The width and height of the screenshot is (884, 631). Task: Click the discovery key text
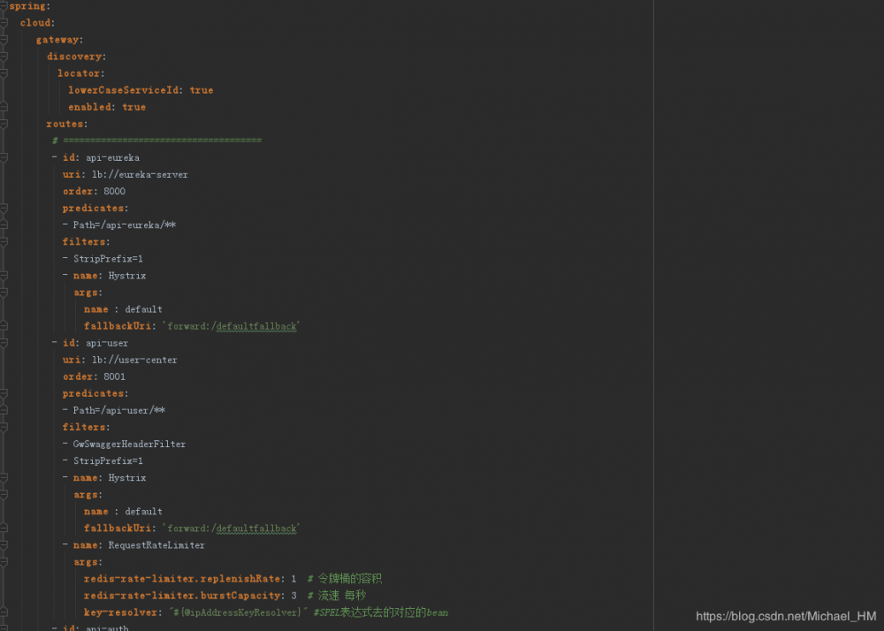74,57
